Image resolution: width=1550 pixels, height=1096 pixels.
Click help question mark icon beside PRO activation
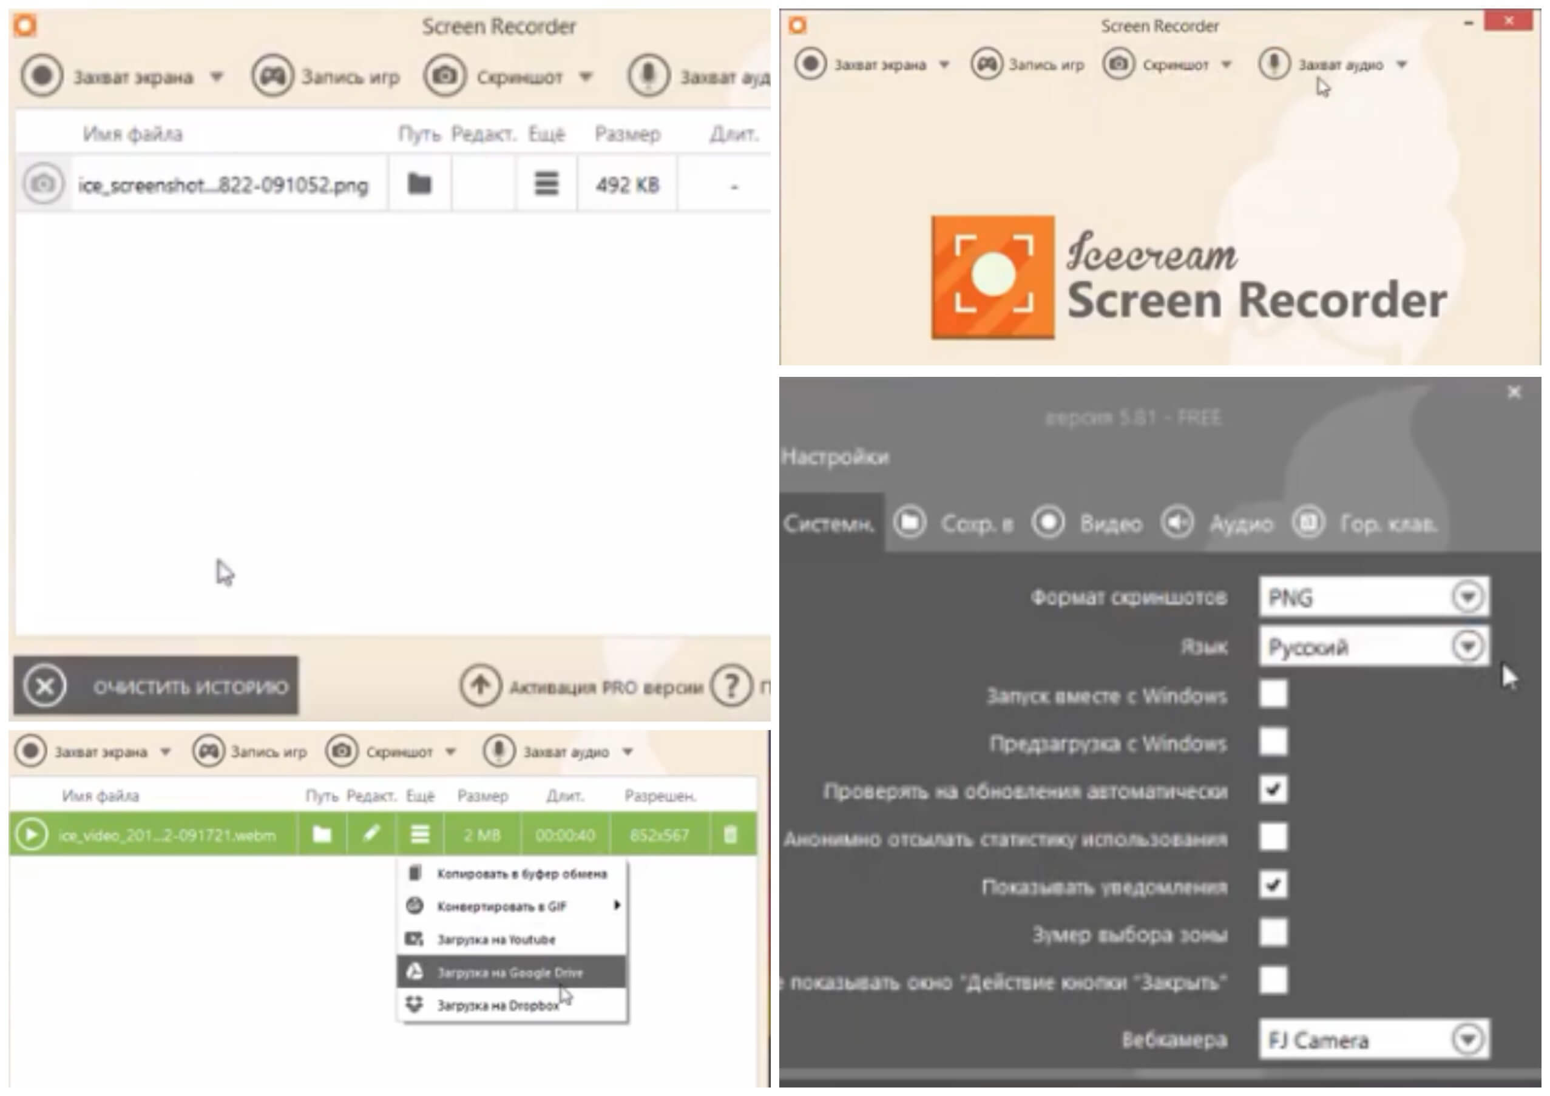click(731, 686)
